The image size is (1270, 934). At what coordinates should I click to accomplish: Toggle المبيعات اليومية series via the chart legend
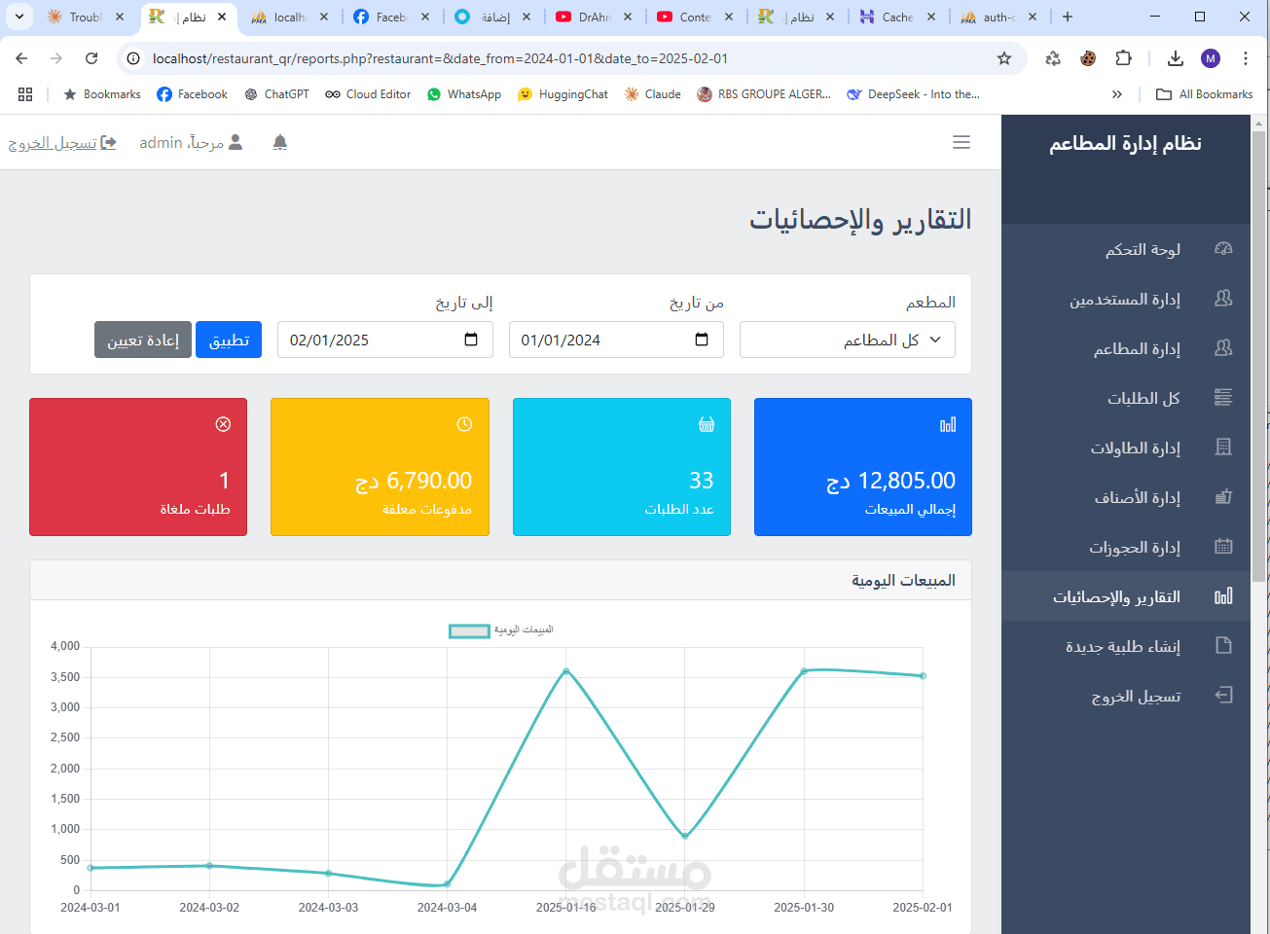(498, 629)
